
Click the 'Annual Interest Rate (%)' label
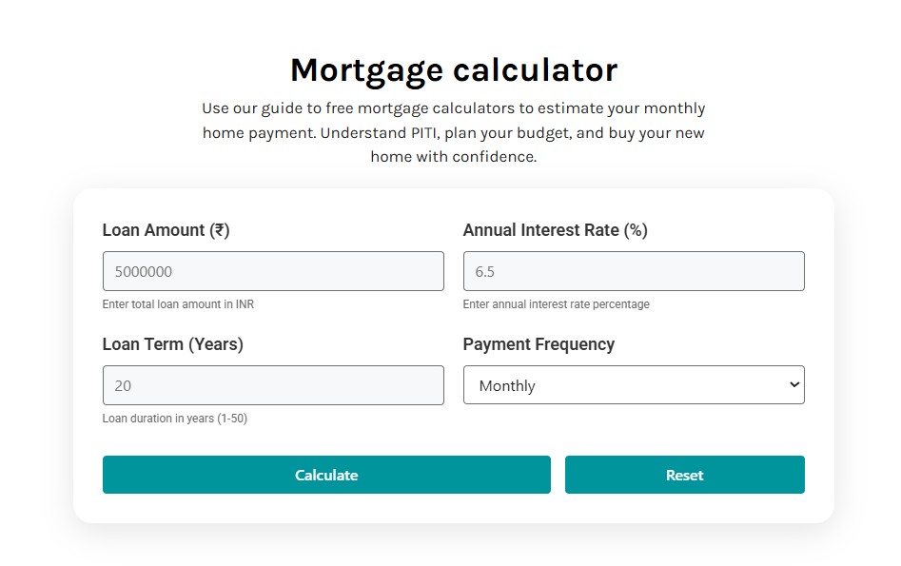coord(555,230)
